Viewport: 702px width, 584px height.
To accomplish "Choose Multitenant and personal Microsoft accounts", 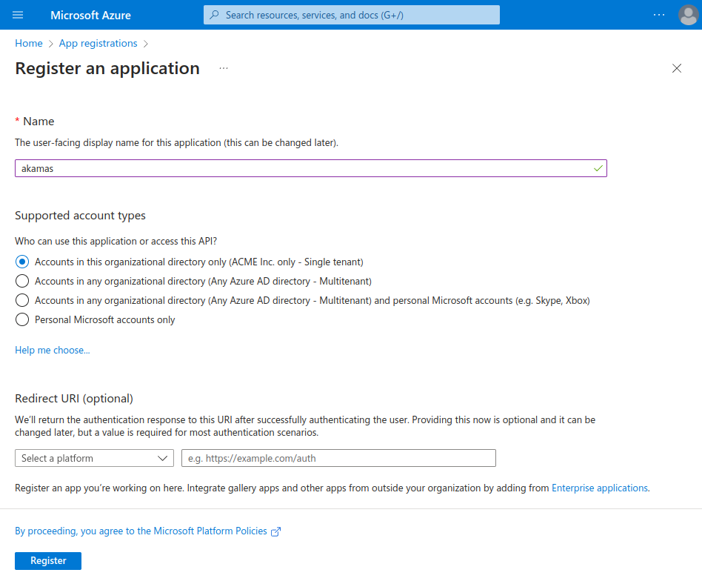I will click(x=22, y=300).
